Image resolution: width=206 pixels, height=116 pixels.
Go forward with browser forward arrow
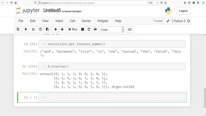click(x=7, y=3)
